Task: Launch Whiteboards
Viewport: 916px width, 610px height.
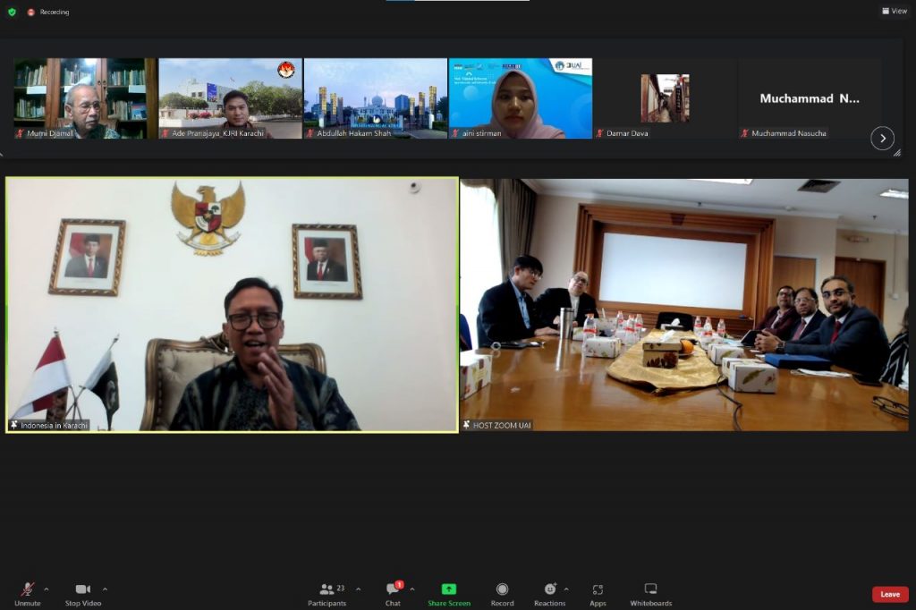Action: pyautogui.click(x=650, y=590)
